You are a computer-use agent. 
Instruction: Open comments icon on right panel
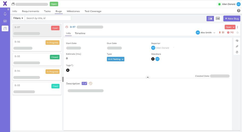click(237, 41)
